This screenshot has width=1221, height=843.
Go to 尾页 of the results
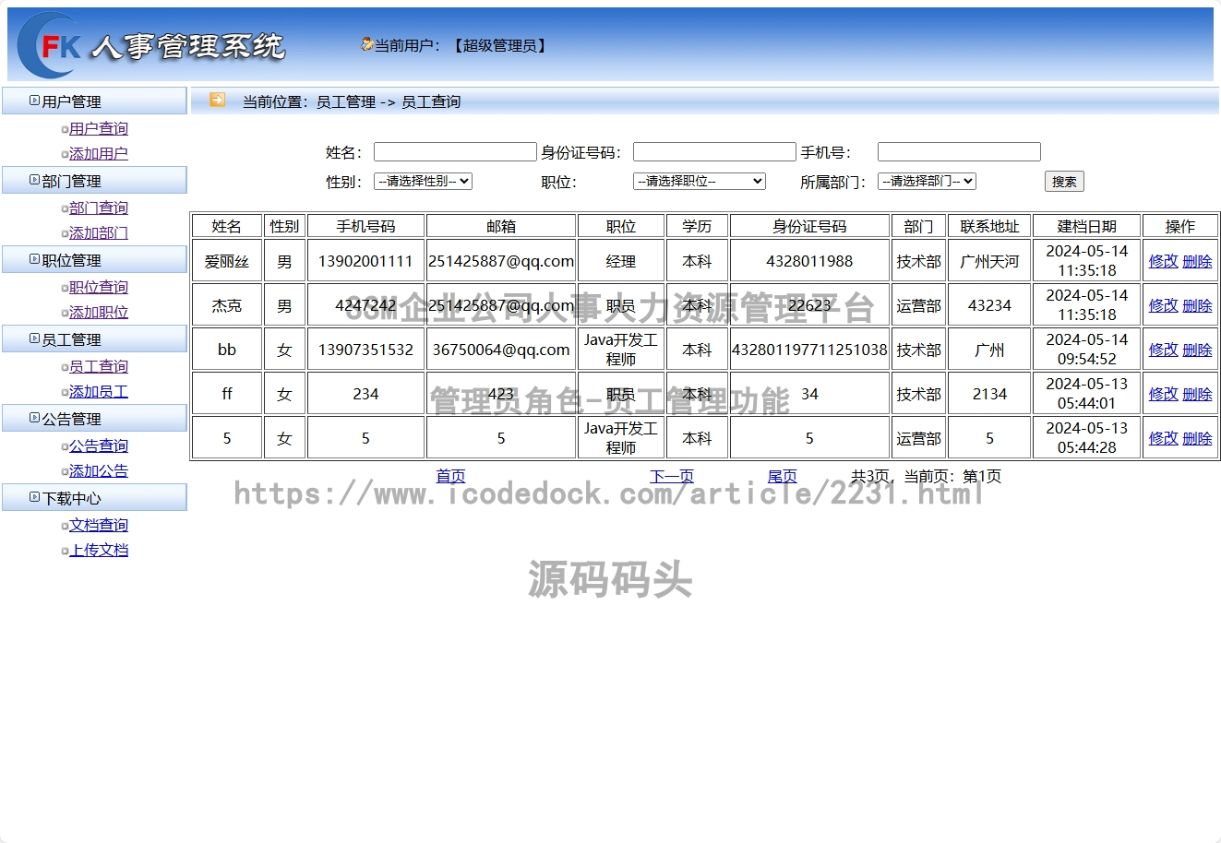click(783, 476)
